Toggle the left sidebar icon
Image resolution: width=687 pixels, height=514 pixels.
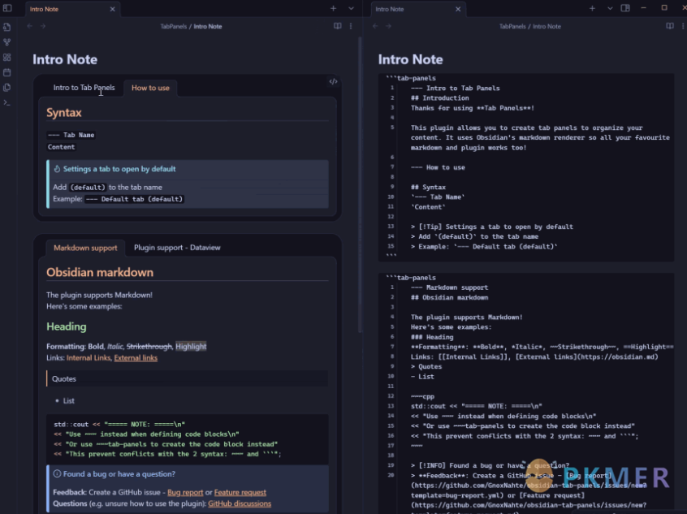click(x=7, y=8)
